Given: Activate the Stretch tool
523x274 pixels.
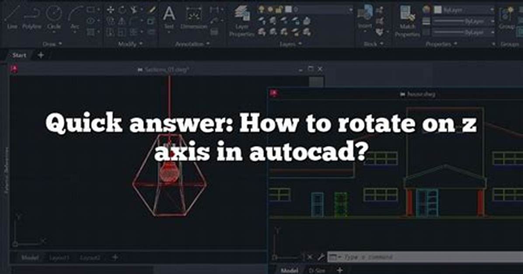Looking at the screenshot, I should pyautogui.click(x=110, y=32).
